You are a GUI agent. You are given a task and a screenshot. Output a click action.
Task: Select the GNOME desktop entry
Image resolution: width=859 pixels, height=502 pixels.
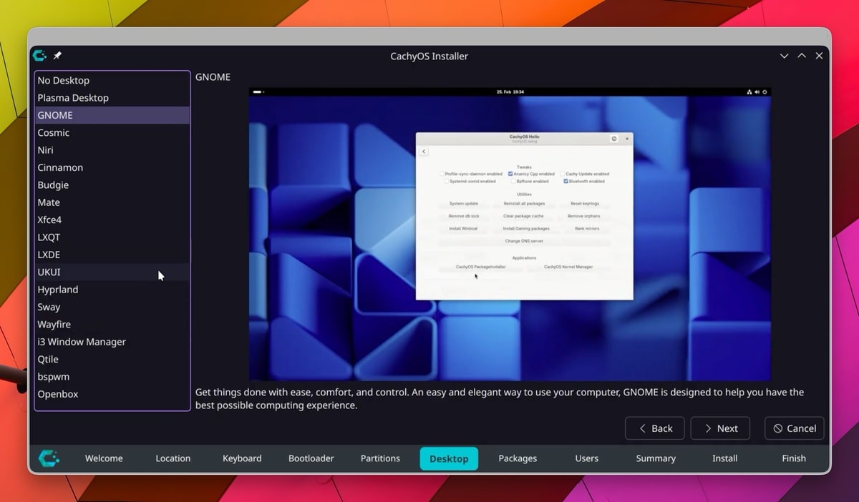click(x=112, y=115)
